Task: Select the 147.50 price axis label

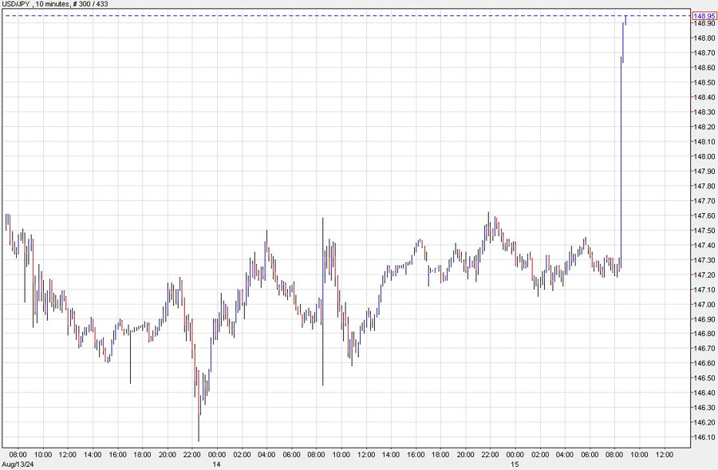Action: coord(704,231)
